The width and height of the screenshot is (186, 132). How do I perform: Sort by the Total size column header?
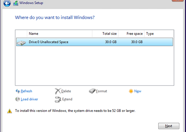click(105, 34)
